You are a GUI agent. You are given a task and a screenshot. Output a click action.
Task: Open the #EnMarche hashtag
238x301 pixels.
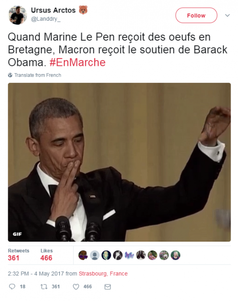(77, 62)
